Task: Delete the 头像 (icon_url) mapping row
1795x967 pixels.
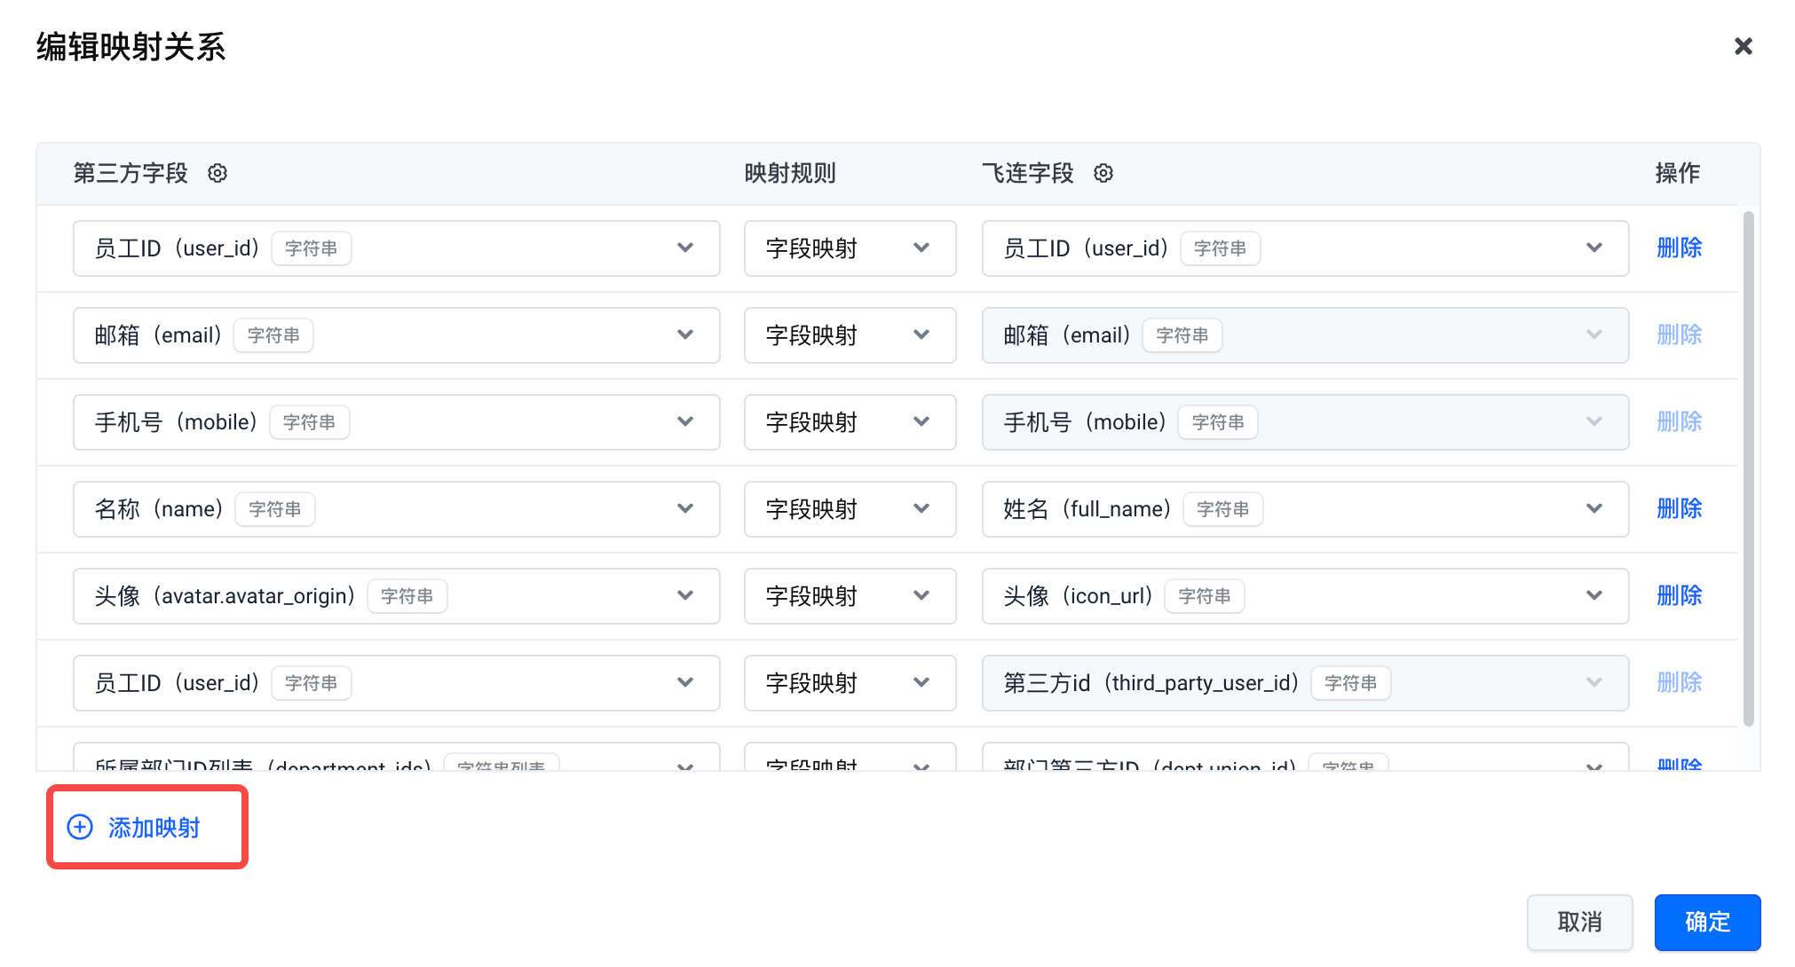Action: click(x=1679, y=595)
